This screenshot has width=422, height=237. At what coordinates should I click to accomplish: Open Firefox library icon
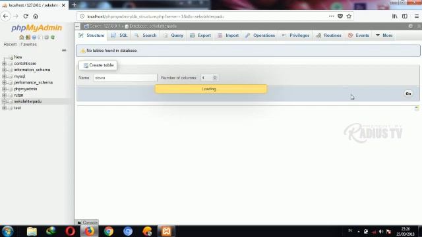pos(394,16)
